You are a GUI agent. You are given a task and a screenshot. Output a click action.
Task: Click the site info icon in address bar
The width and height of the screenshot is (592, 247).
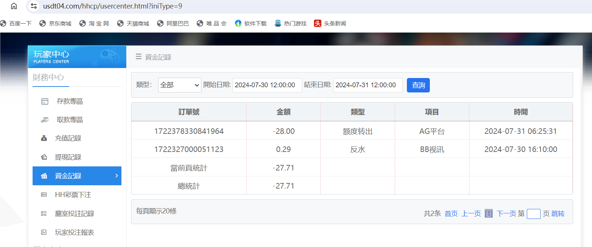[x=34, y=6]
